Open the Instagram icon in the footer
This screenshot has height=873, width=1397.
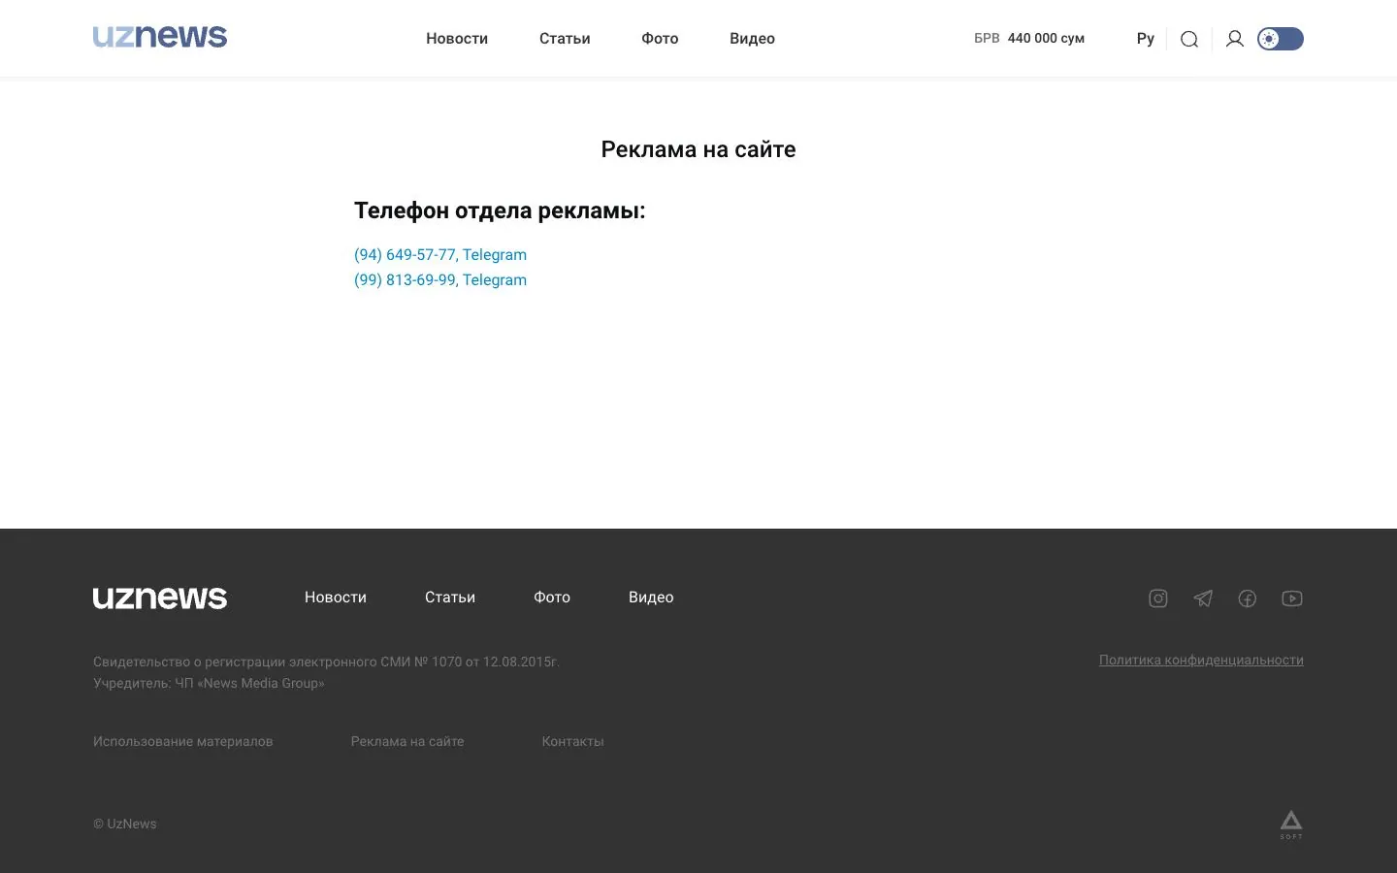[1158, 598]
